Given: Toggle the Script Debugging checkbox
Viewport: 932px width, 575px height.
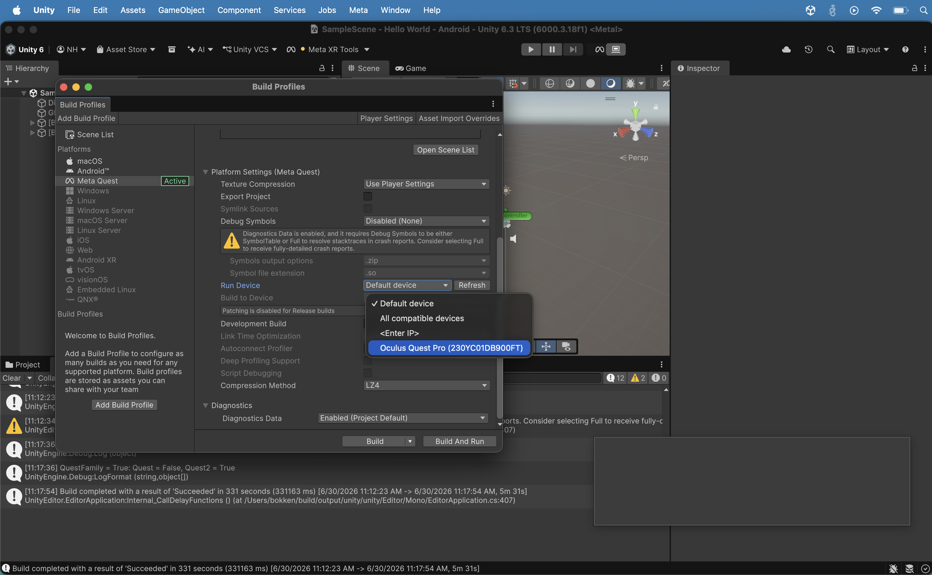Looking at the screenshot, I should tap(368, 373).
